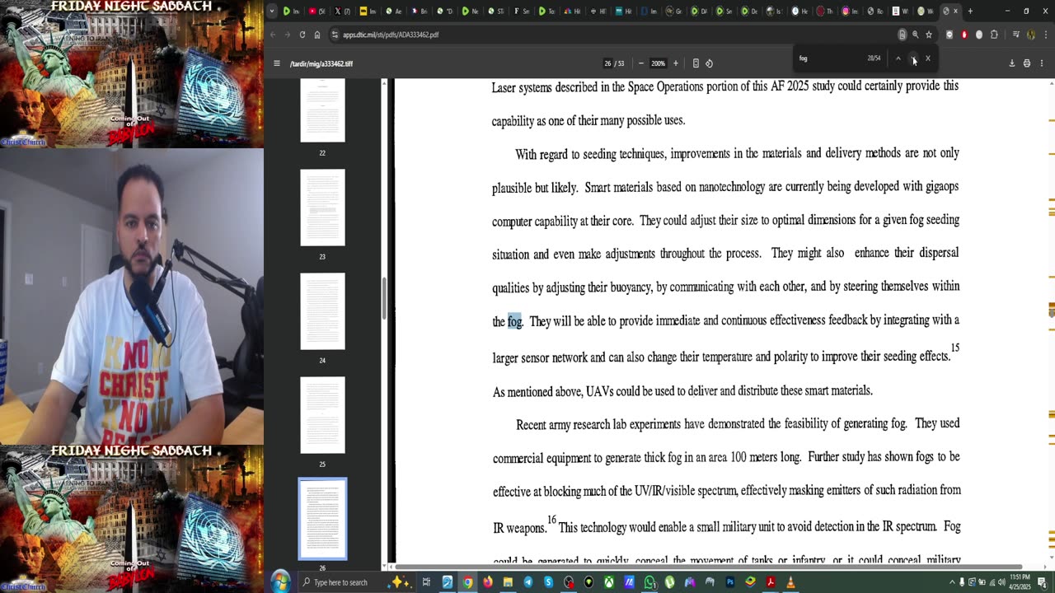The height and width of the screenshot is (593, 1055).
Task: Open the Windows Start menu
Action: tap(280, 582)
